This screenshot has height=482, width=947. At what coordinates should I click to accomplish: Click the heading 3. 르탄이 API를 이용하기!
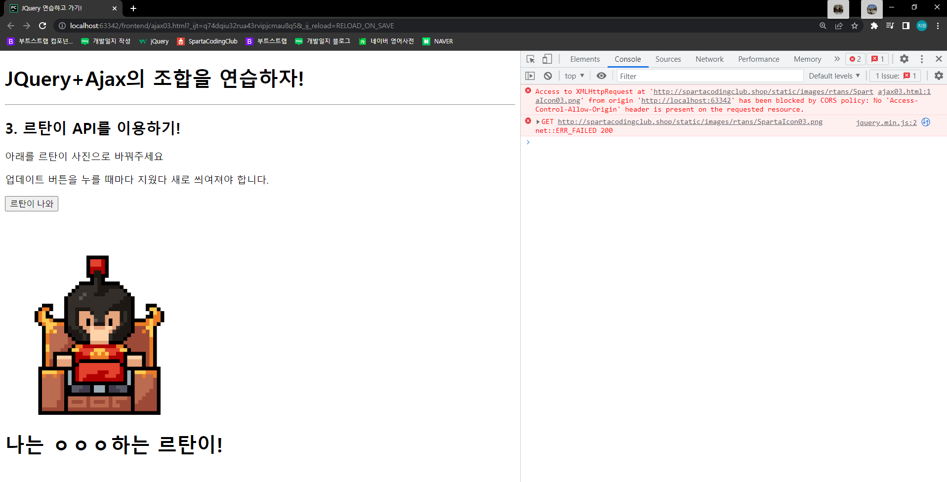point(93,128)
